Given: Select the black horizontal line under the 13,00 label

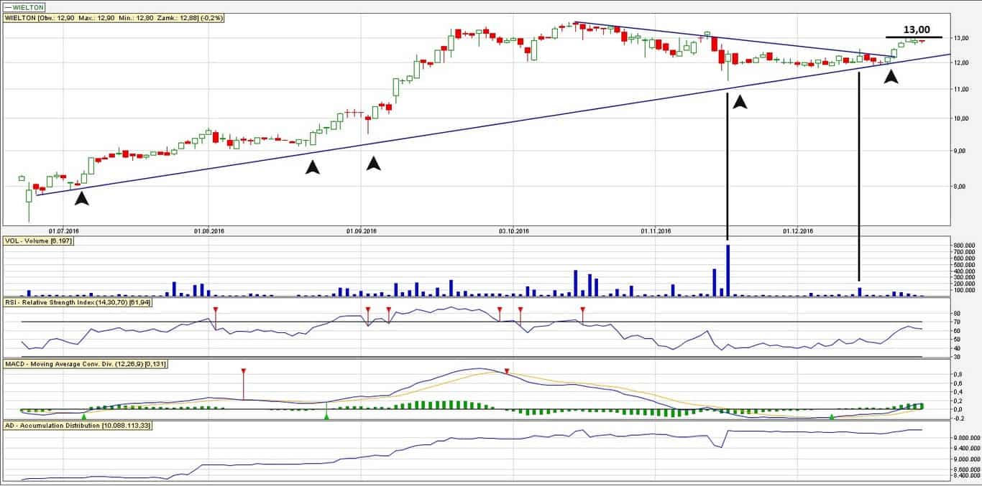Looking at the screenshot, I should tap(913, 37).
